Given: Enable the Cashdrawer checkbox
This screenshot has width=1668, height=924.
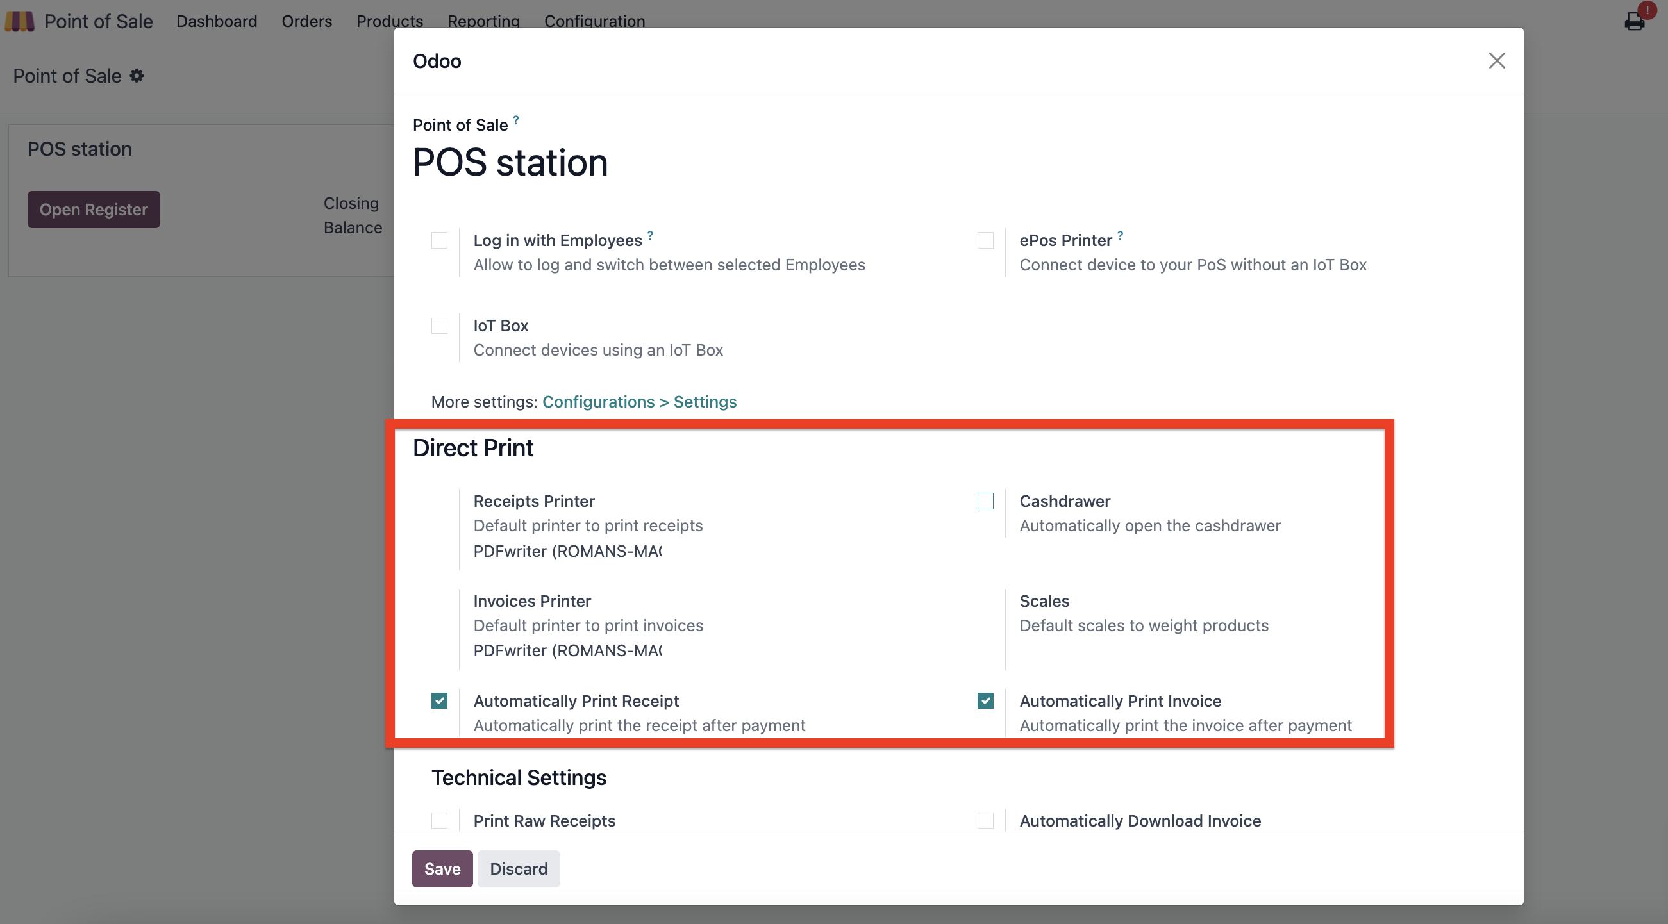Looking at the screenshot, I should pos(985,502).
